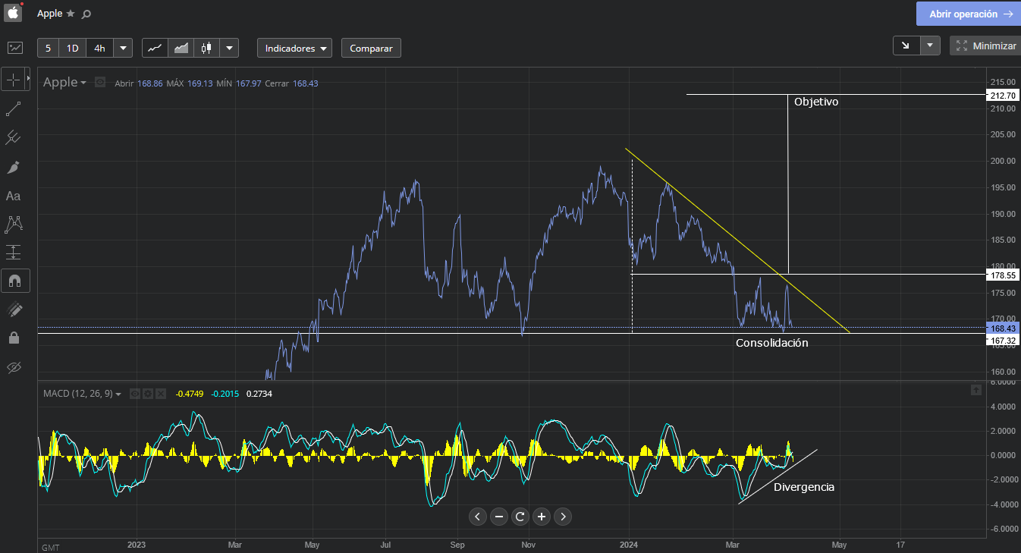The image size is (1021, 553).
Task: Switch timeframe to 1D
Action: tap(72, 48)
